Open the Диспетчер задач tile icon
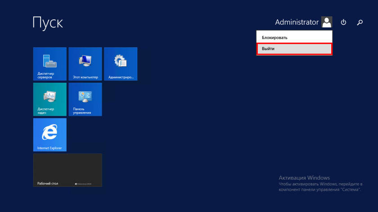This screenshot has width=378, height=212. tap(49, 95)
